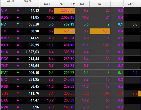Open the KTB stock symbol

[x=5, y=45]
